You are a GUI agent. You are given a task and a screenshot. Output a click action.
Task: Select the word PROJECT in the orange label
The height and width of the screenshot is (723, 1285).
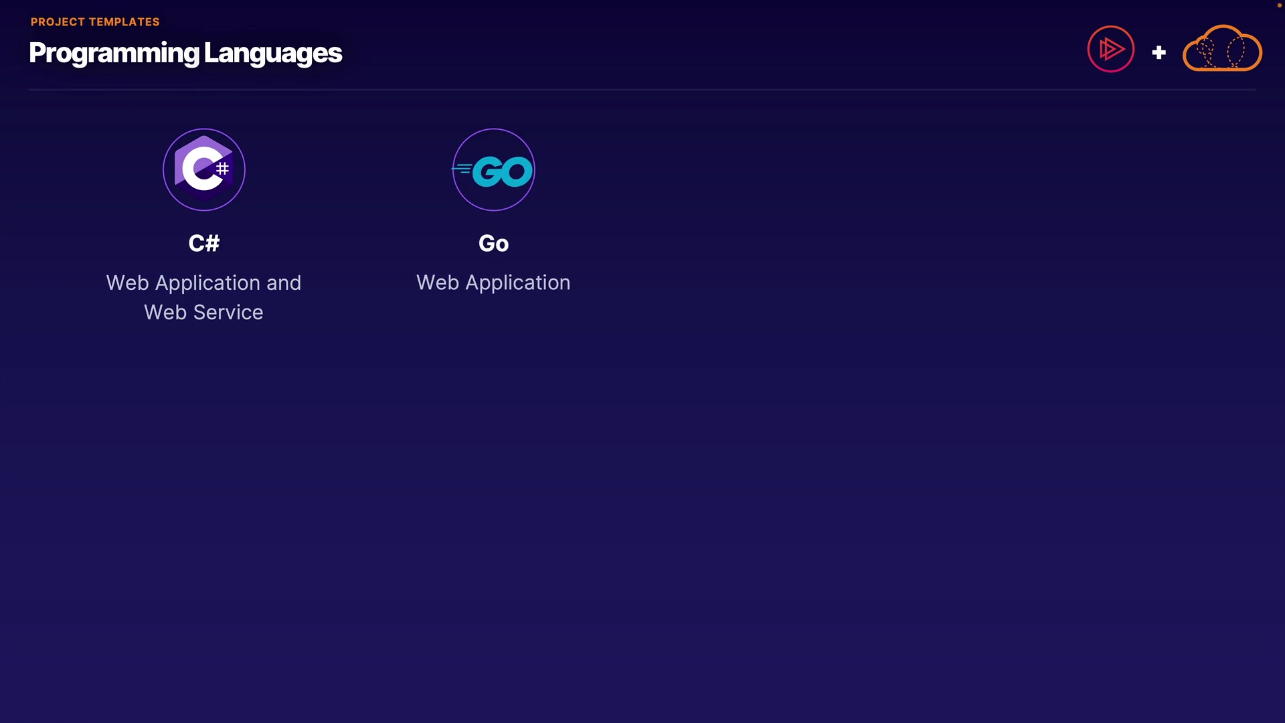(58, 22)
